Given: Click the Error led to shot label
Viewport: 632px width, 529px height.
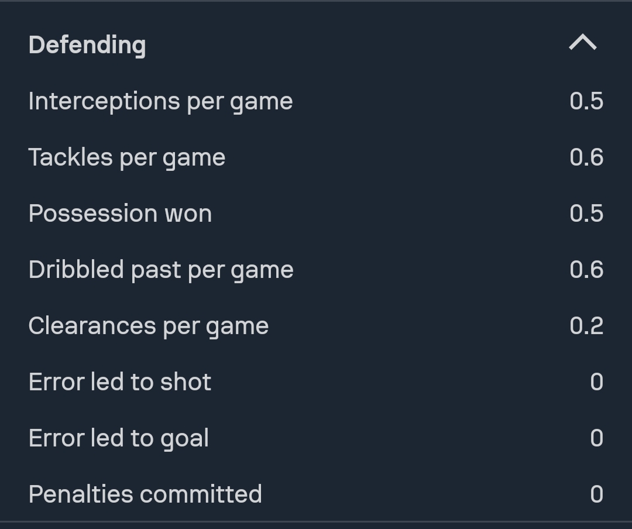Looking at the screenshot, I should [x=120, y=382].
